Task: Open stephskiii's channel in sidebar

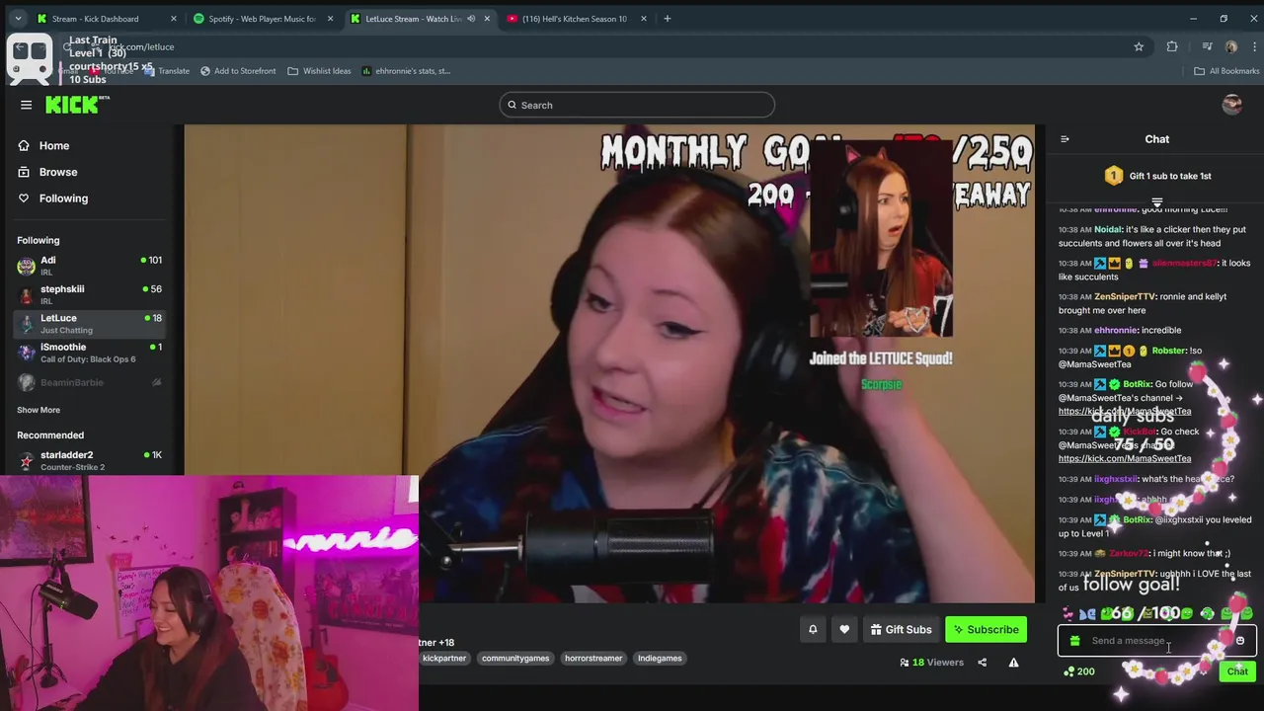Action: point(91,294)
